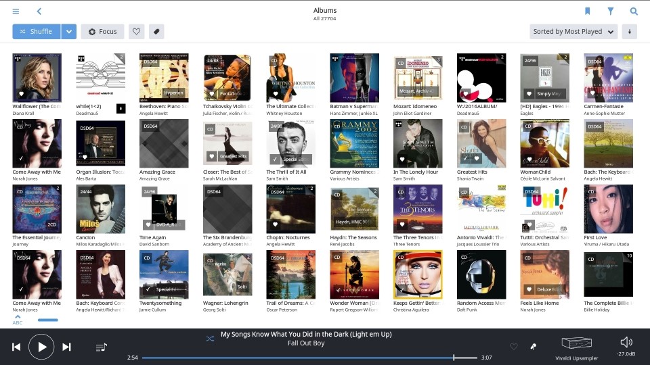Toggle shuffle icon beside the song title
650x365 pixels.
(x=210, y=339)
